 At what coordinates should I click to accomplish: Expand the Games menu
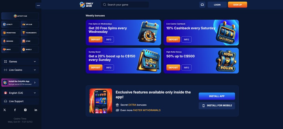pyautogui.click(x=20, y=62)
